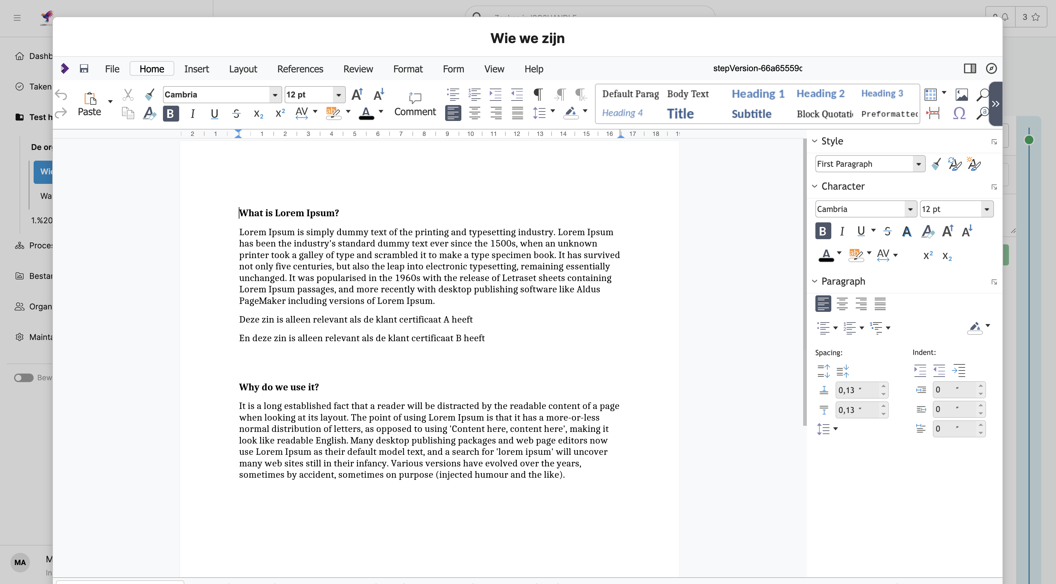Click the Save document icon

pos(84,68)
